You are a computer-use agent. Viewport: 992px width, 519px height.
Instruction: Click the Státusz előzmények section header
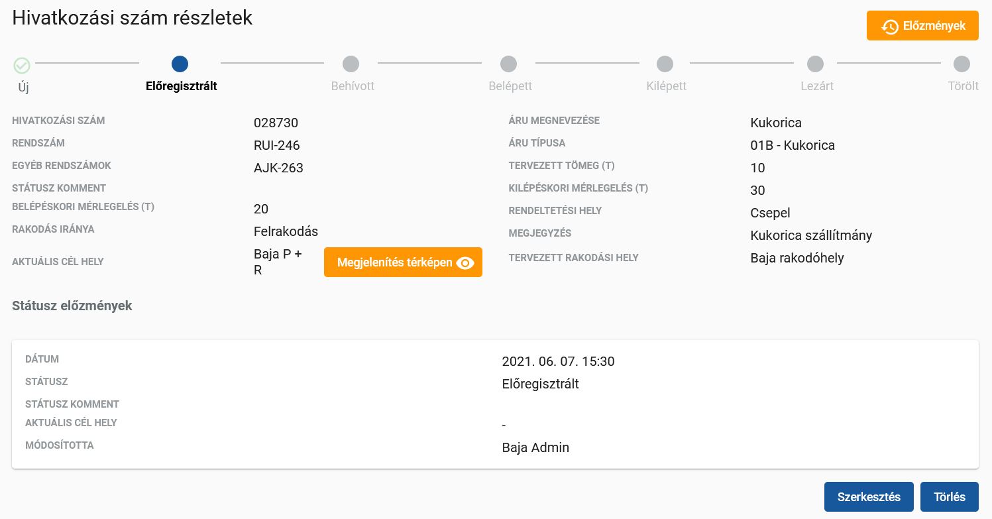(72, 306)
